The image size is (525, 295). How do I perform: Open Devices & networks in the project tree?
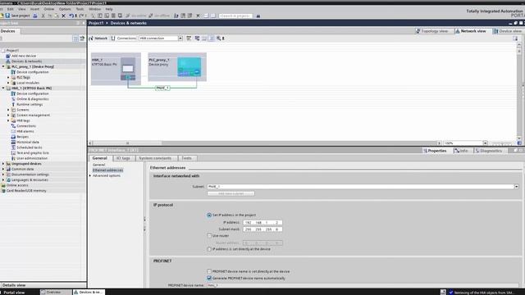click(26, 61)
